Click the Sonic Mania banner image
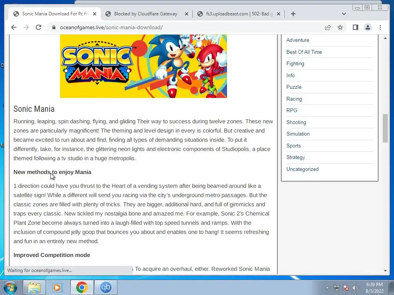 point(144,66)
